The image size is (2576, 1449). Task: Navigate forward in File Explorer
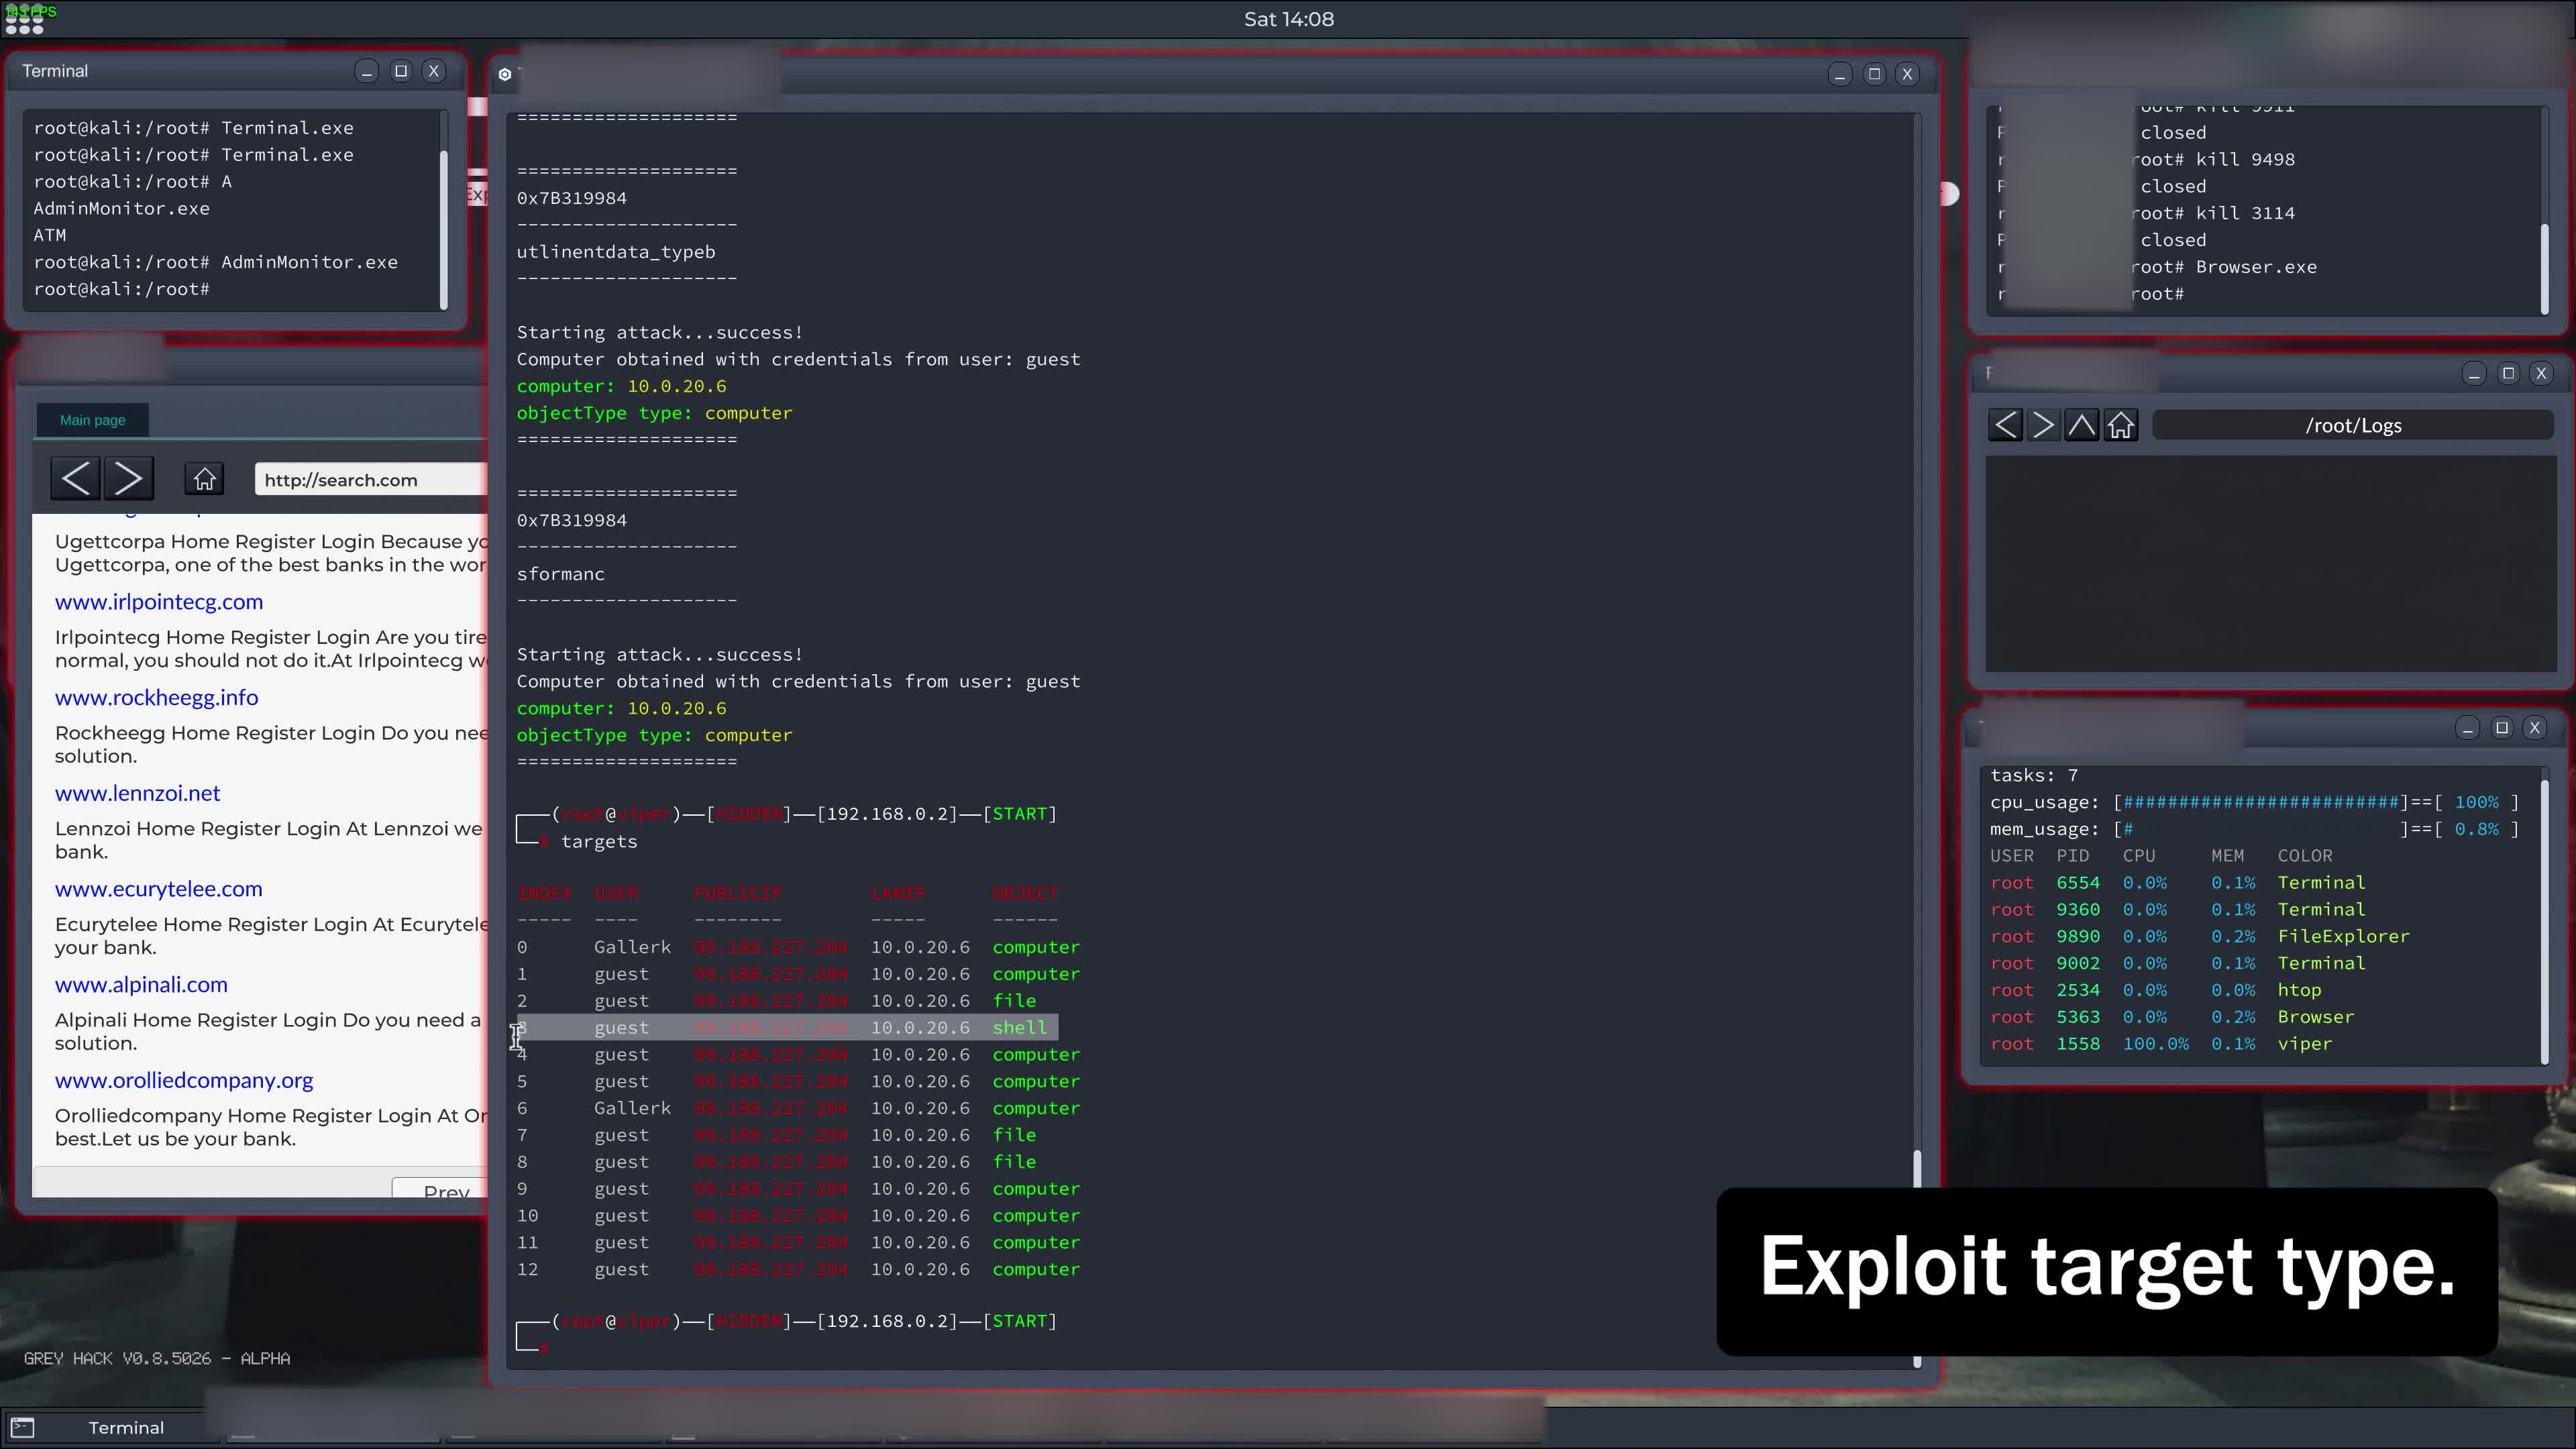(x=2044, y=424)
